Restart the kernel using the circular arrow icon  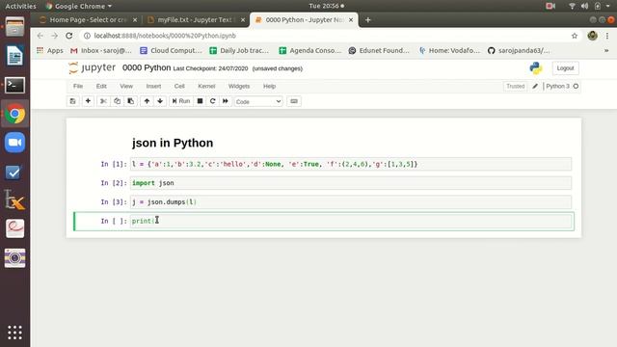click(212, 101)
